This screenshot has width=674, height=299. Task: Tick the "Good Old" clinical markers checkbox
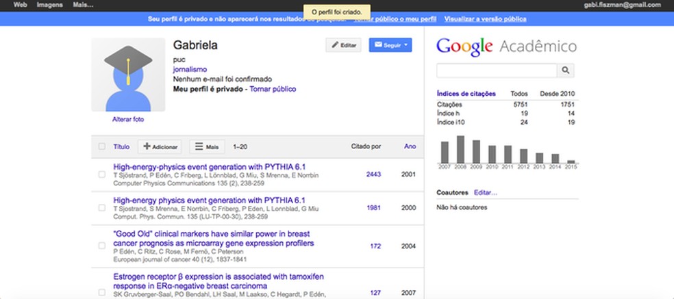[x=102, y=246]
